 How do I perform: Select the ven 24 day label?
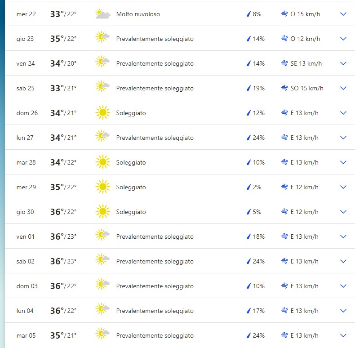pyautogui.click(x=26, y=63)
